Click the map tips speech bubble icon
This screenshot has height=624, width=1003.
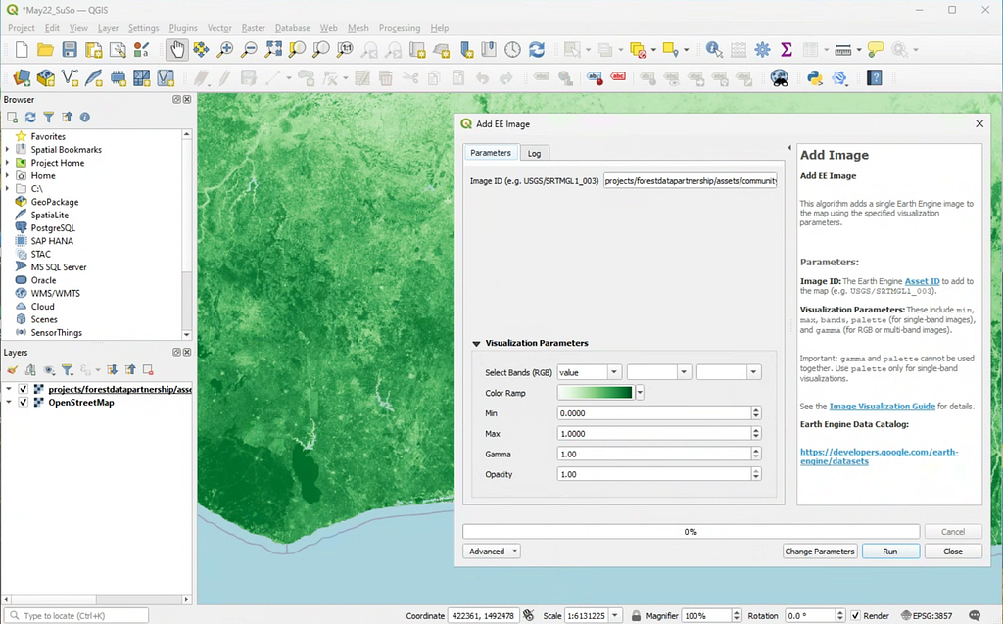[x=876, y=49]
